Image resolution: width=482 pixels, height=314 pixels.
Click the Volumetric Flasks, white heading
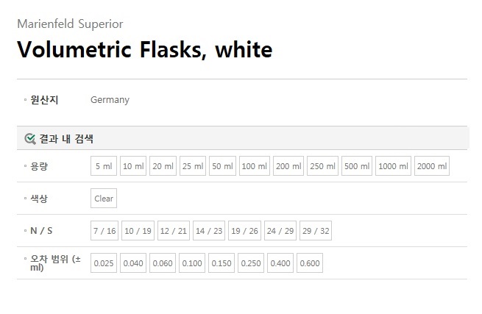click(x=144, y=49)
